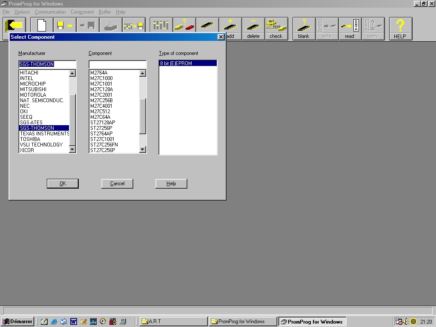
Task: Open the Options menu
Action: pyautogui.click(x=22, y=12)
